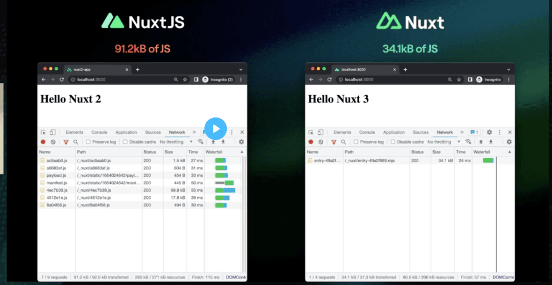Toggle filter icon in Nuxt 3 DevTools
552x285 pixels.
pyautogui.click(x=334, y=142)
